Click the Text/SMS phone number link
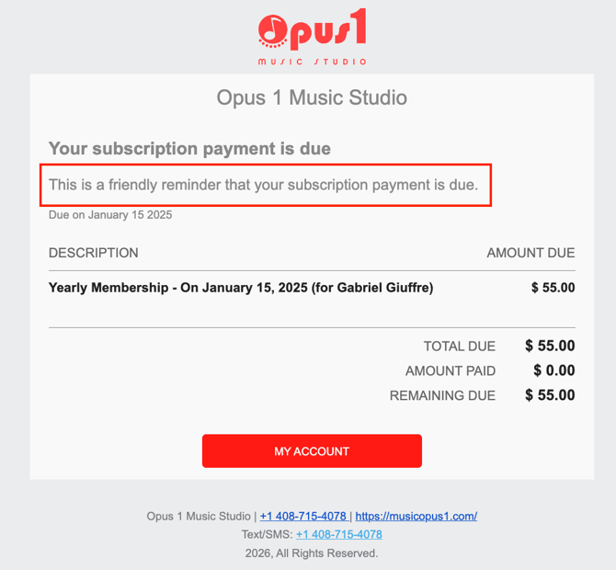The height and width of the screenshot is (570, 616). (338, 534)
